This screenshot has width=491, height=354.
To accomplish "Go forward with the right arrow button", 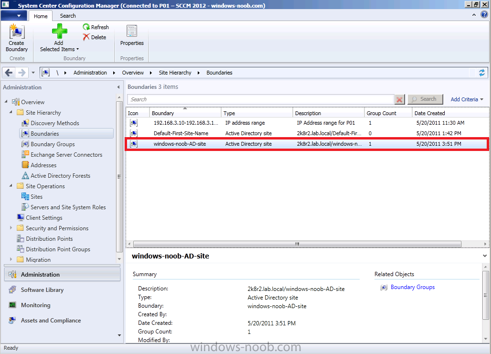I will 21,73.
